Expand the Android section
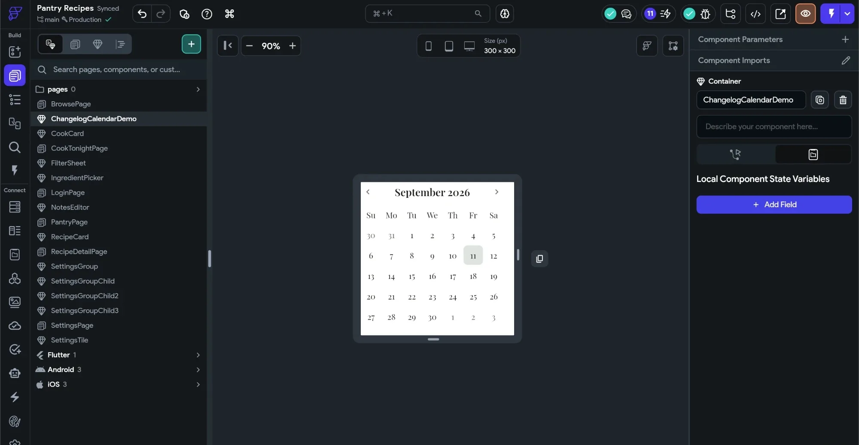Screen dimensions: 859x445 pos(198,369)
